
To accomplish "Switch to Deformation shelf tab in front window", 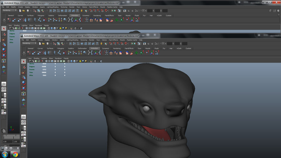I will click(x=82, y=48).
